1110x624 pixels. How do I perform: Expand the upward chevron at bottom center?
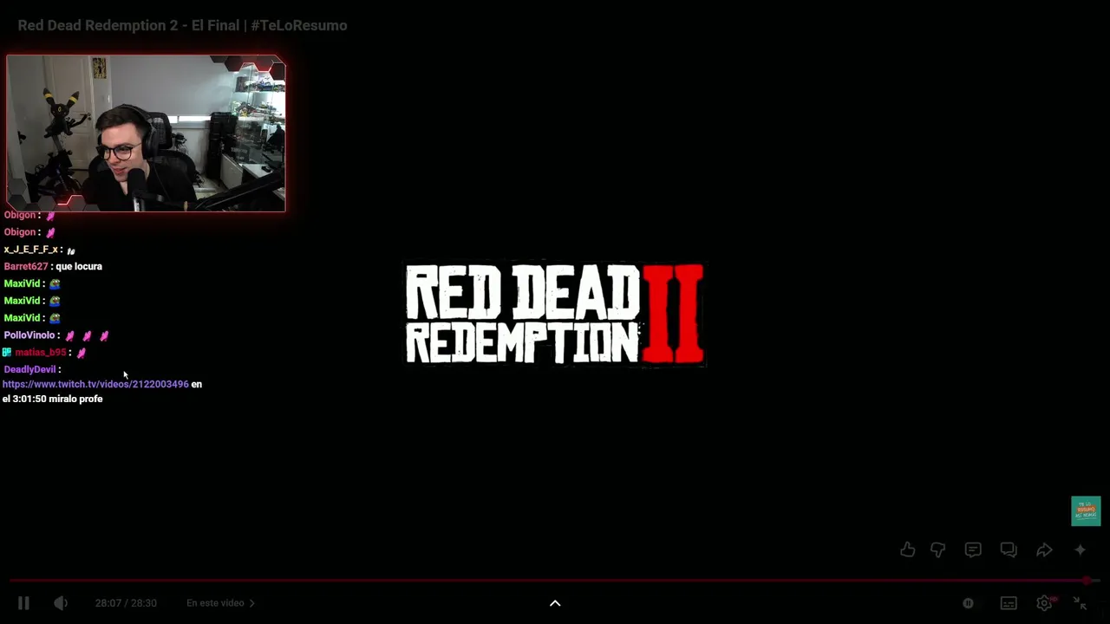pyautogui.click(x=555, y=603)
